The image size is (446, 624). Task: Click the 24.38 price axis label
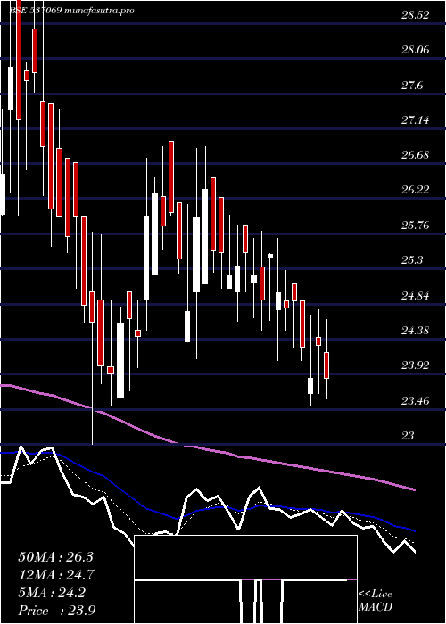point(416,330)
